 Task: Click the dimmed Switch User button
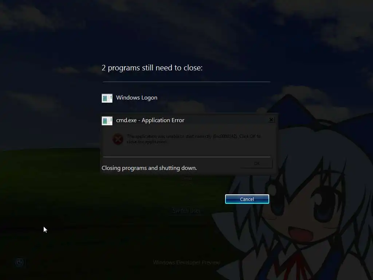pos(186,210)
